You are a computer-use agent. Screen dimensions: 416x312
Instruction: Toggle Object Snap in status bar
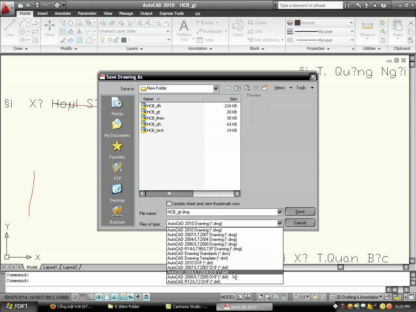pyautogui.click(x=107, y=297)
